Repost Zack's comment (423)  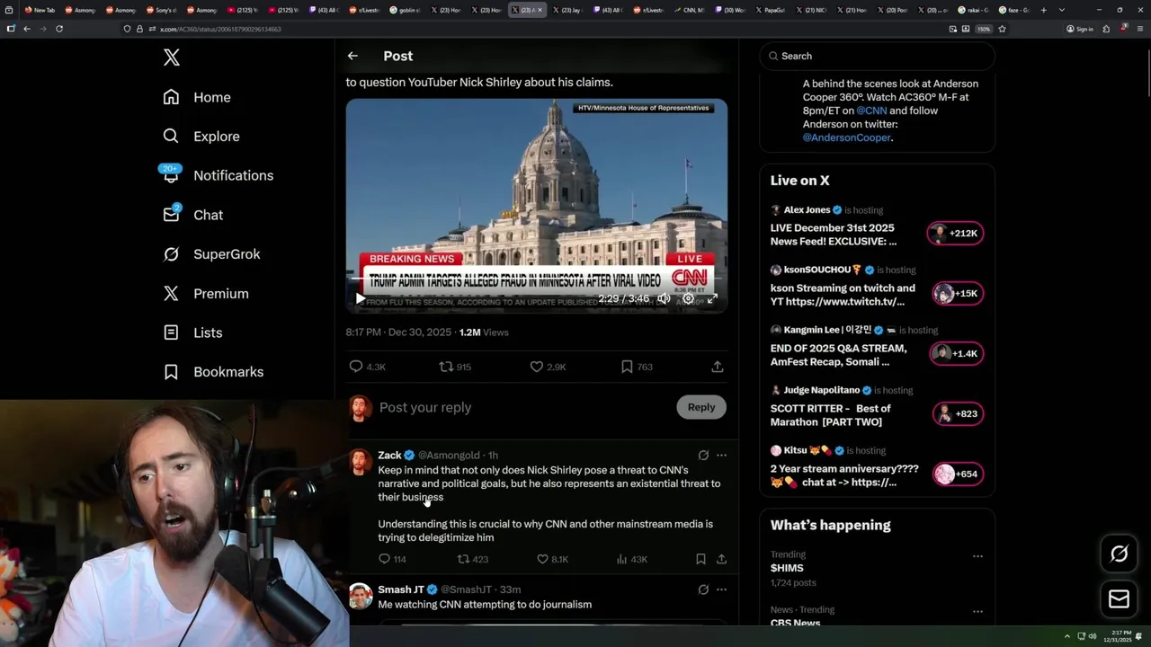473,559
